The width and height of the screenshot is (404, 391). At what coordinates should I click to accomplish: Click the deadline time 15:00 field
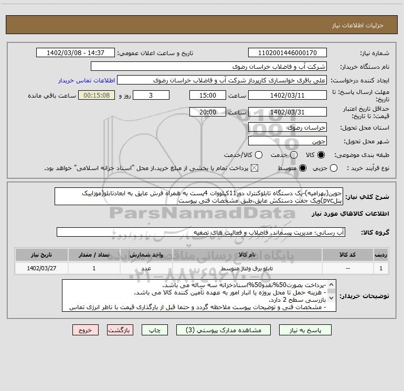point(208,95)
